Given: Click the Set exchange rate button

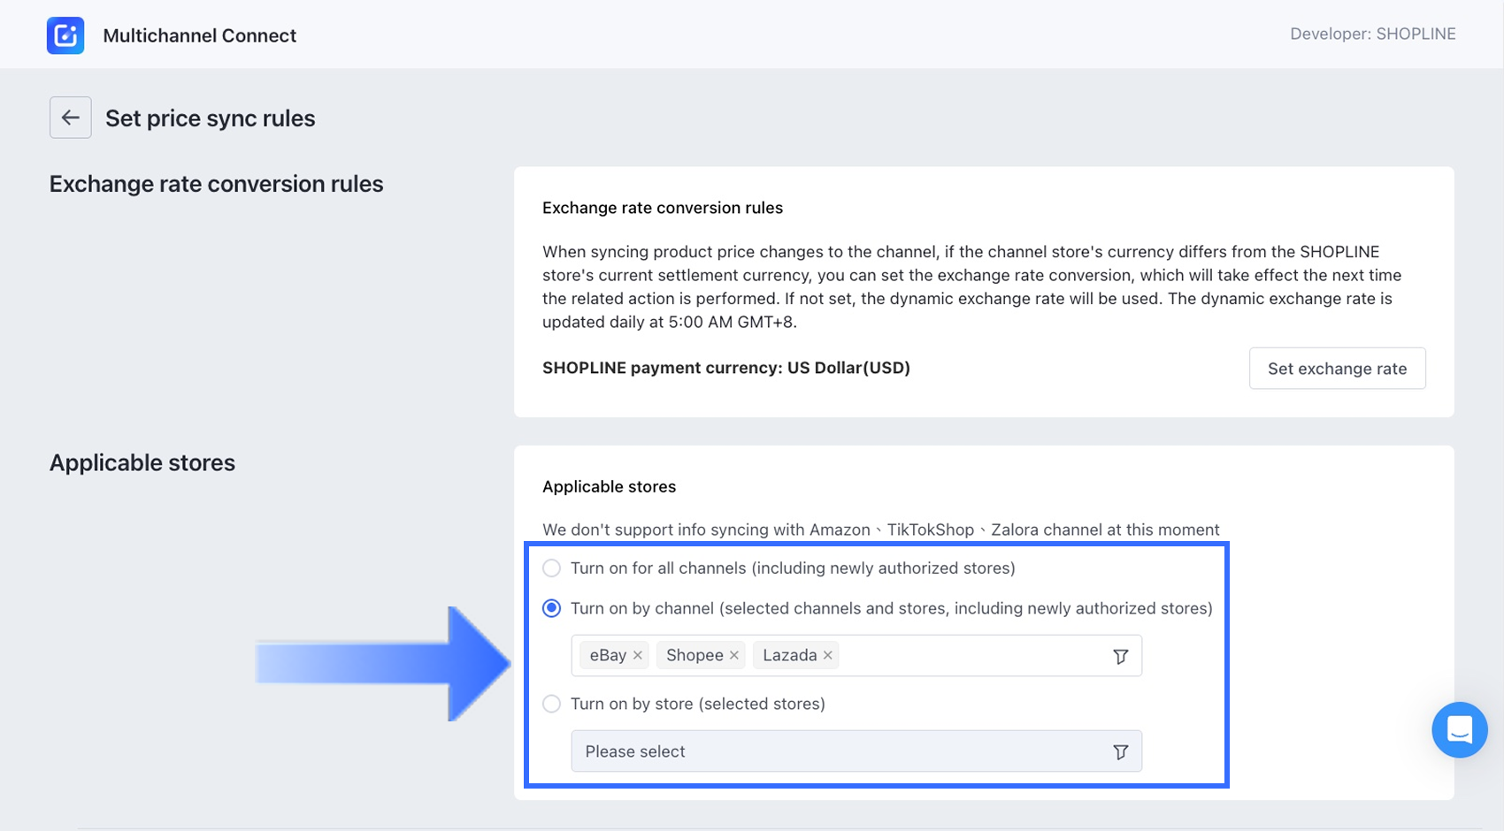Looking at the screenshot, I should 1337,369.
